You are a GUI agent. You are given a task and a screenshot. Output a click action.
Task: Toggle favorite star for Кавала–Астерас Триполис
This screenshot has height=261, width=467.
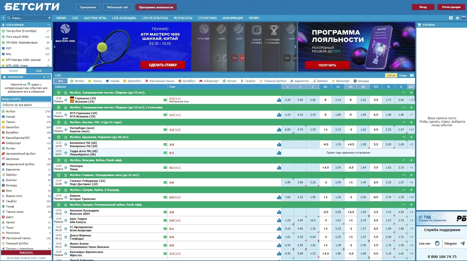pyautogui.click(x=66, y=197)
